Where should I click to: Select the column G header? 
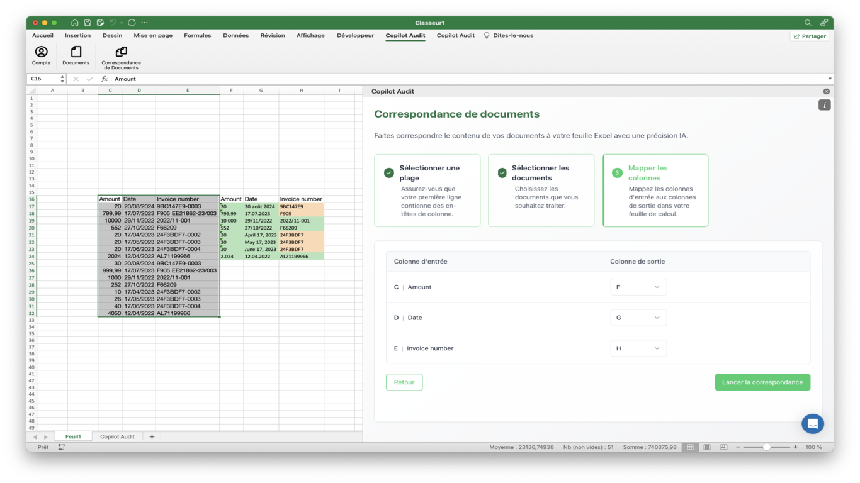(x=261, y=91)
